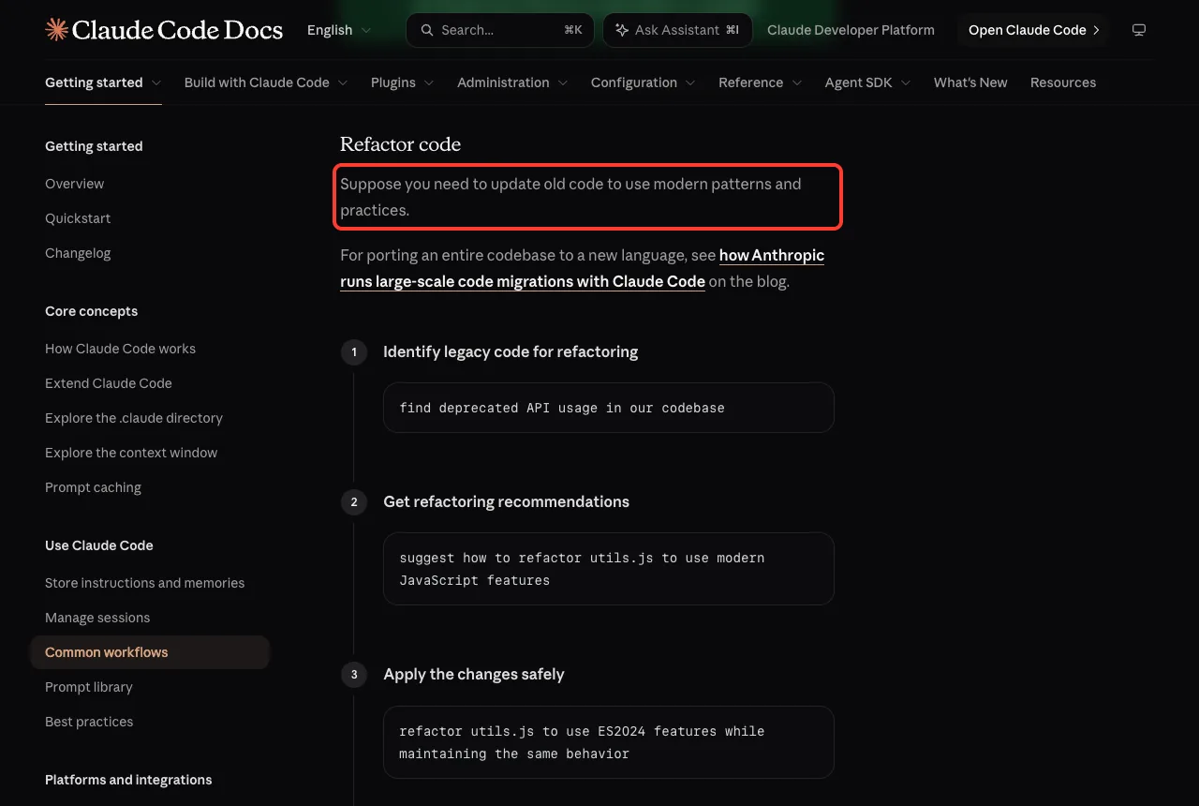Open Prompt caching sidebar page
Image resolution: width=1199 pixels, height=806 pixels.
pos(93,487)
